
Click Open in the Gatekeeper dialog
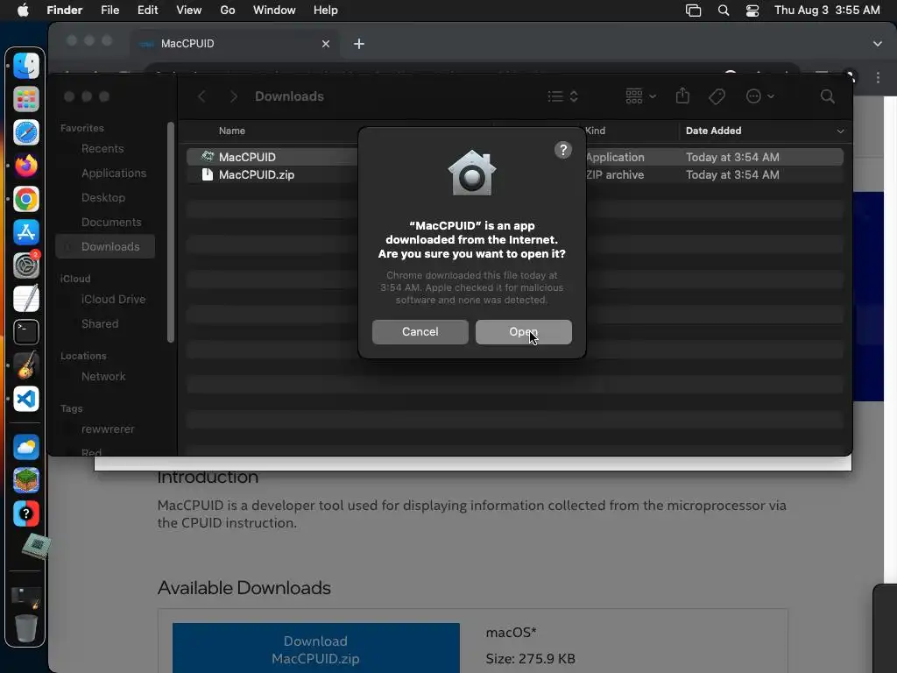tap(524, 332)
